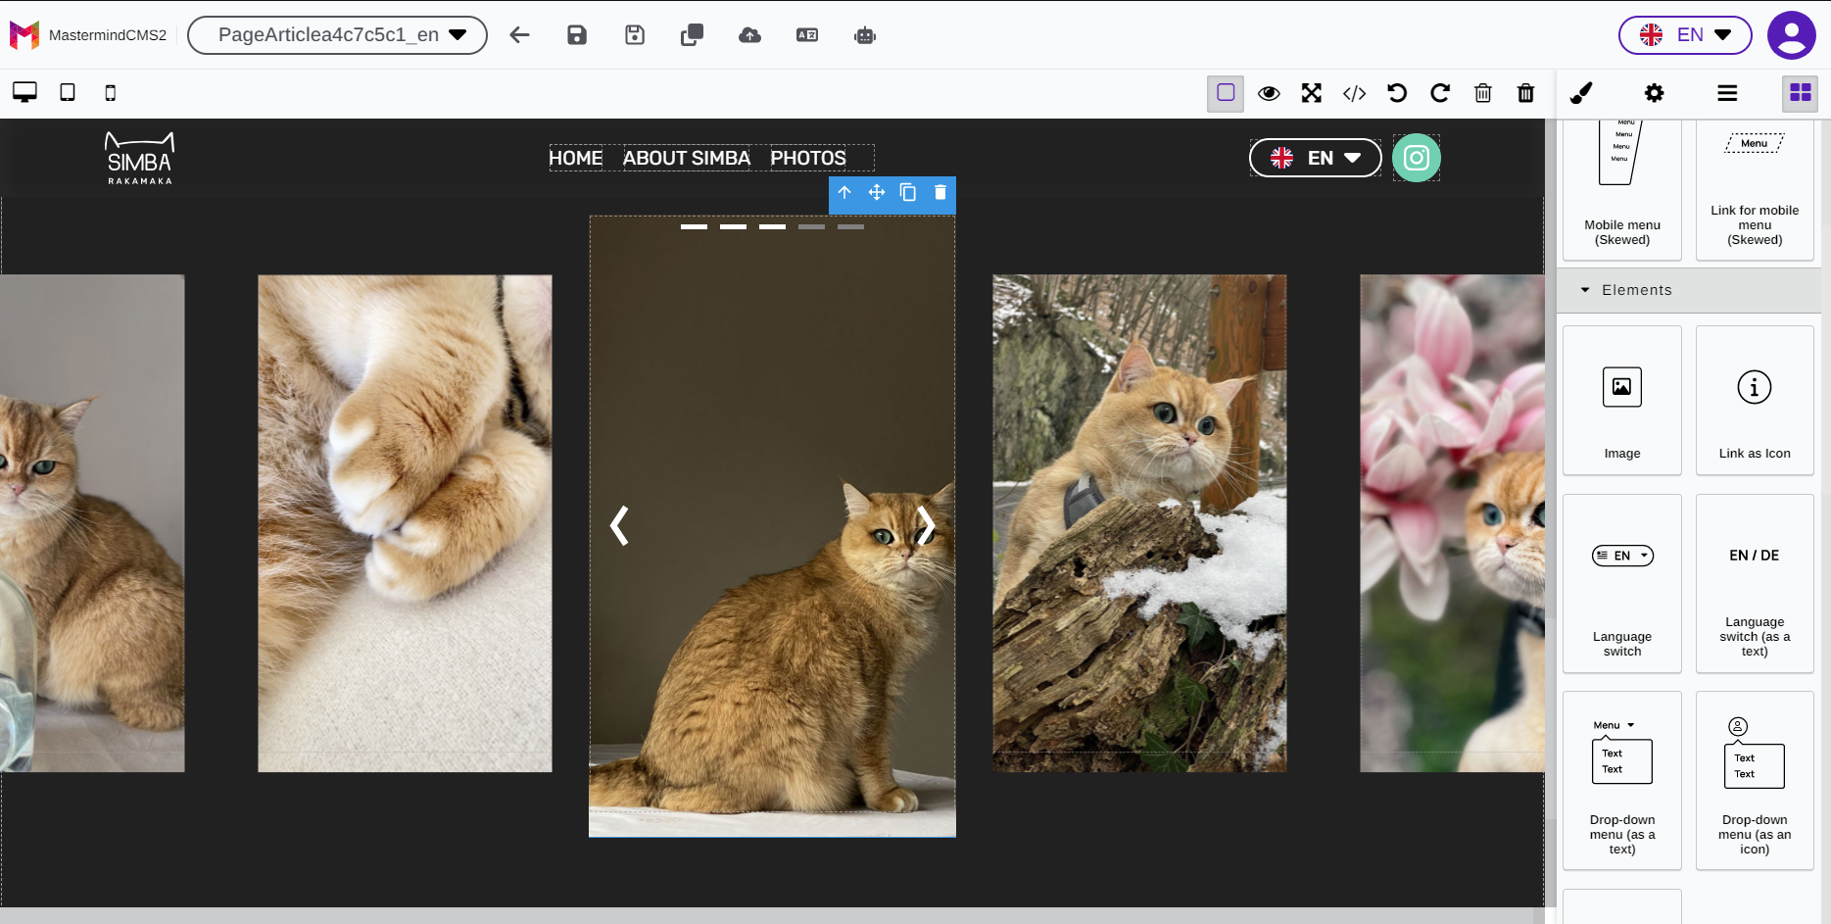This screenshot has width=1831, height=924.
Task: Select parent with the up arrow tool
Action: pos(844,192)
